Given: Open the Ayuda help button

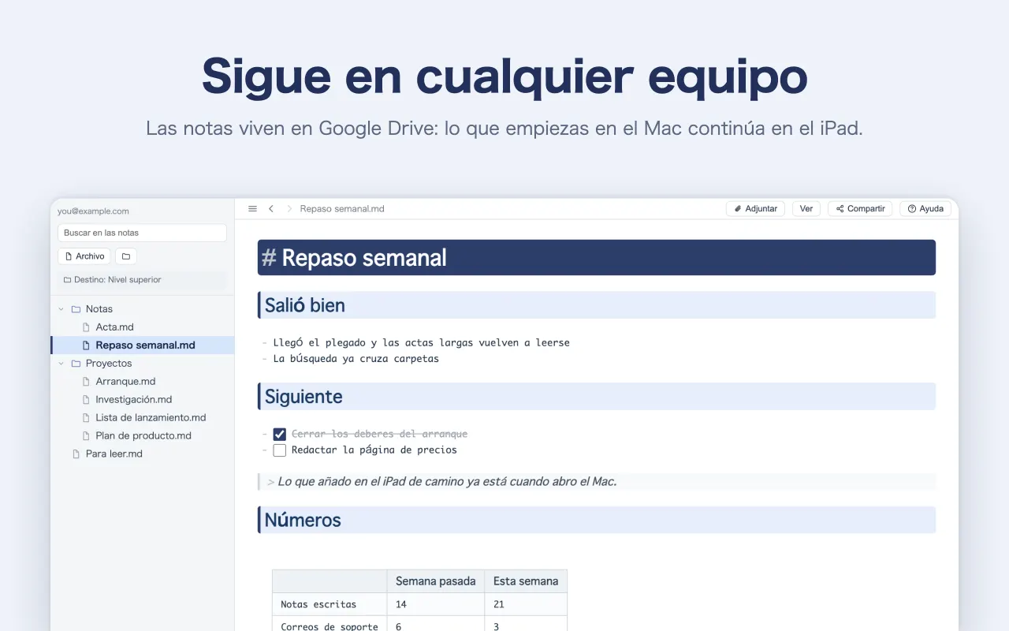Looking at the screenshot, I should point(925,209).
